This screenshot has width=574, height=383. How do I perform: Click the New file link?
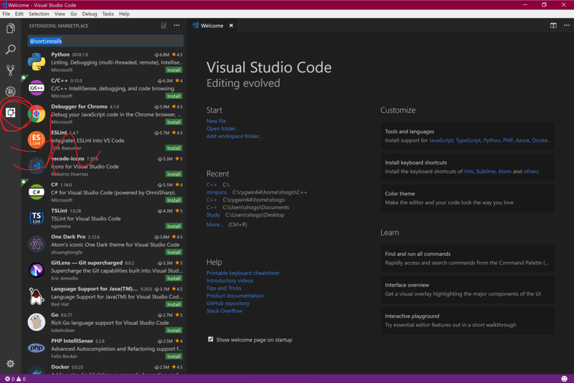point(216,121)
